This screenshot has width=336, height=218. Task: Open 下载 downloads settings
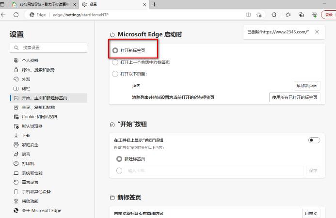48,136
